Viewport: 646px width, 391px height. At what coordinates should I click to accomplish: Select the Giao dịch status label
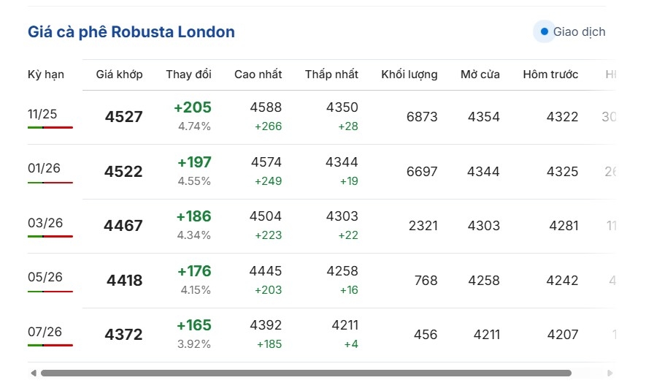(x=579, y=32)
